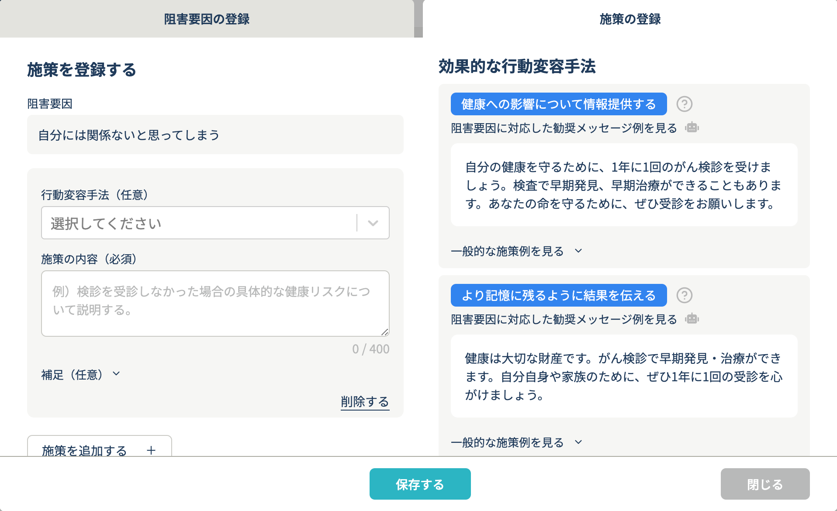Click robot icon under より記憶に残るように結果を伝える
Image resolution: width=837 pixels, height=511 pixels.
pyautogui.click(x=692, y=319)
